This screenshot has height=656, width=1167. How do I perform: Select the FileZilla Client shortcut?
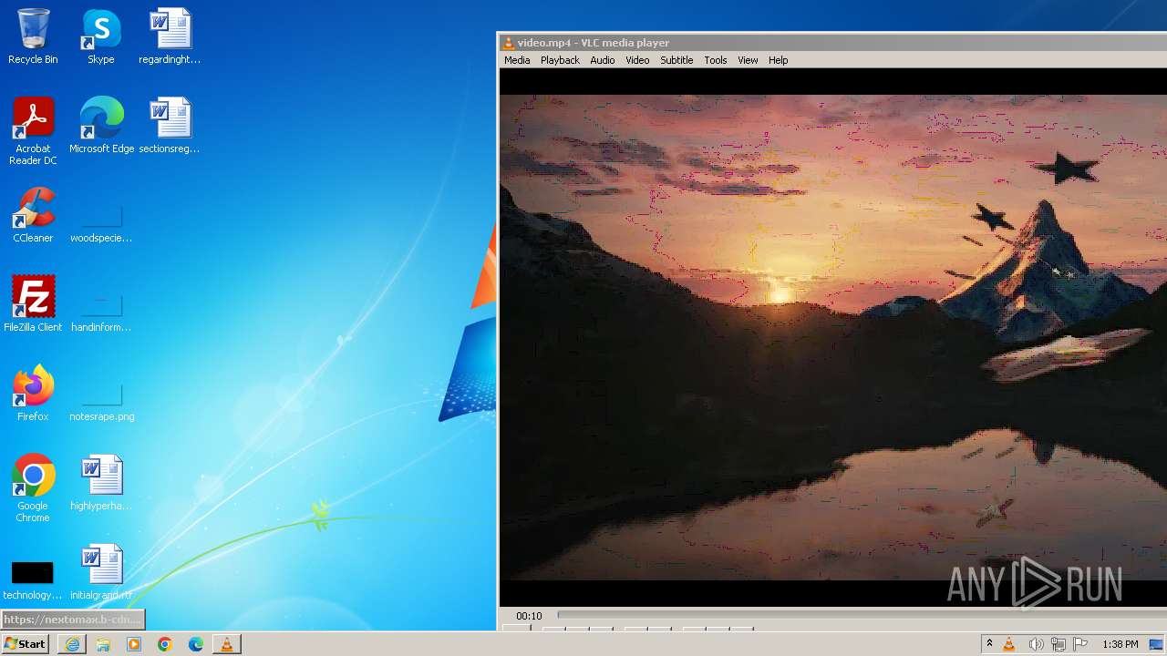tap(33, 304)
